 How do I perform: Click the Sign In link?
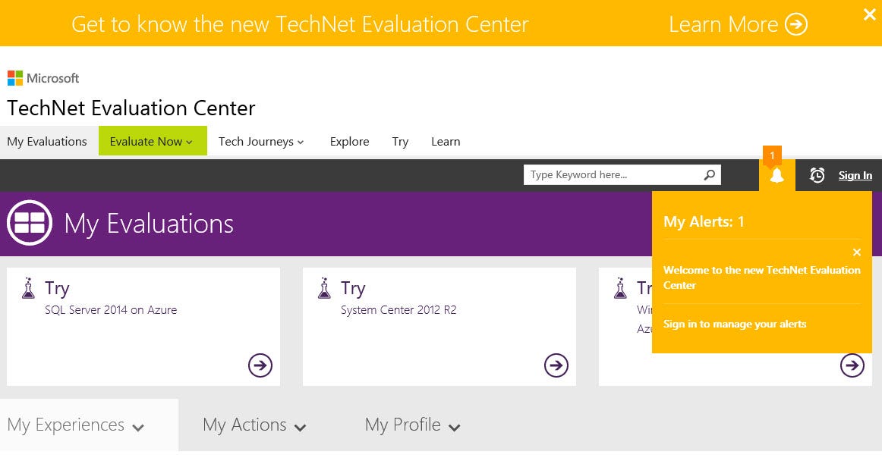(x=855, y=175)
